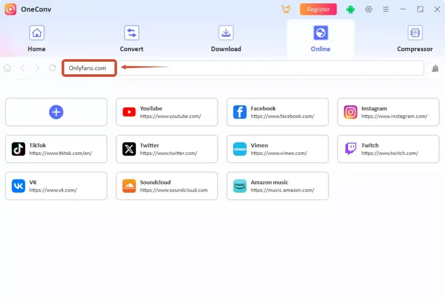Screen dimensions: 445x298
Task: Open the green Android icon
Action: point(350,9)
